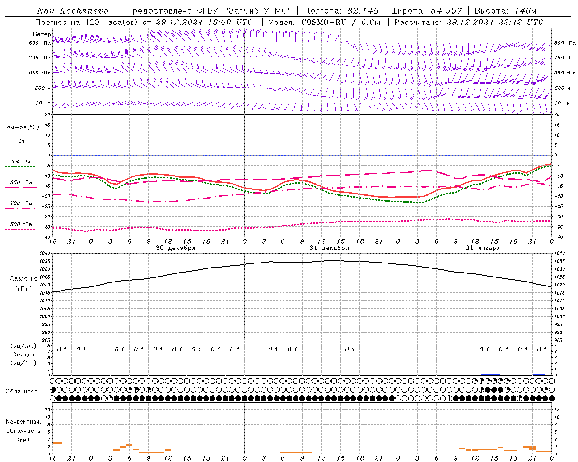Click the Nov_Kochenevo station title
This screenshot has width=578, height=462.
72,11
